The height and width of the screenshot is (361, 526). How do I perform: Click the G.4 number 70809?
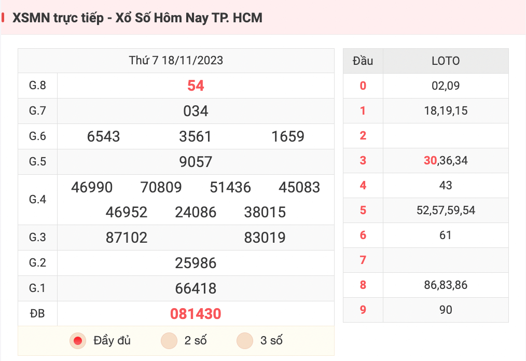pos(161,187)
